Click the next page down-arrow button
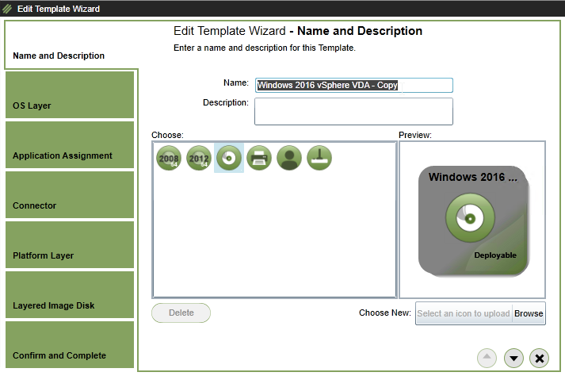The image size is (565, 376). [513, 358]
